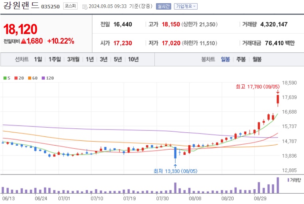
Task: Select the 1주일 line chart period
Action: (55, 59)
